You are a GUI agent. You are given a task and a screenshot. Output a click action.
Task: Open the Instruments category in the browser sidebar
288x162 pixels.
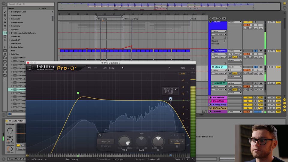coord(5,19)
